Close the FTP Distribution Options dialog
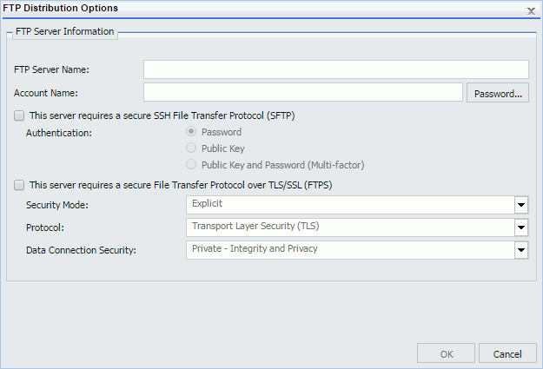Viewport: 543px width, 369px height. point(531,11)
